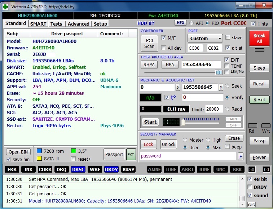Toggle the Hints checkbox
This screenshot has height=209, width=273.
click(253, 24)
